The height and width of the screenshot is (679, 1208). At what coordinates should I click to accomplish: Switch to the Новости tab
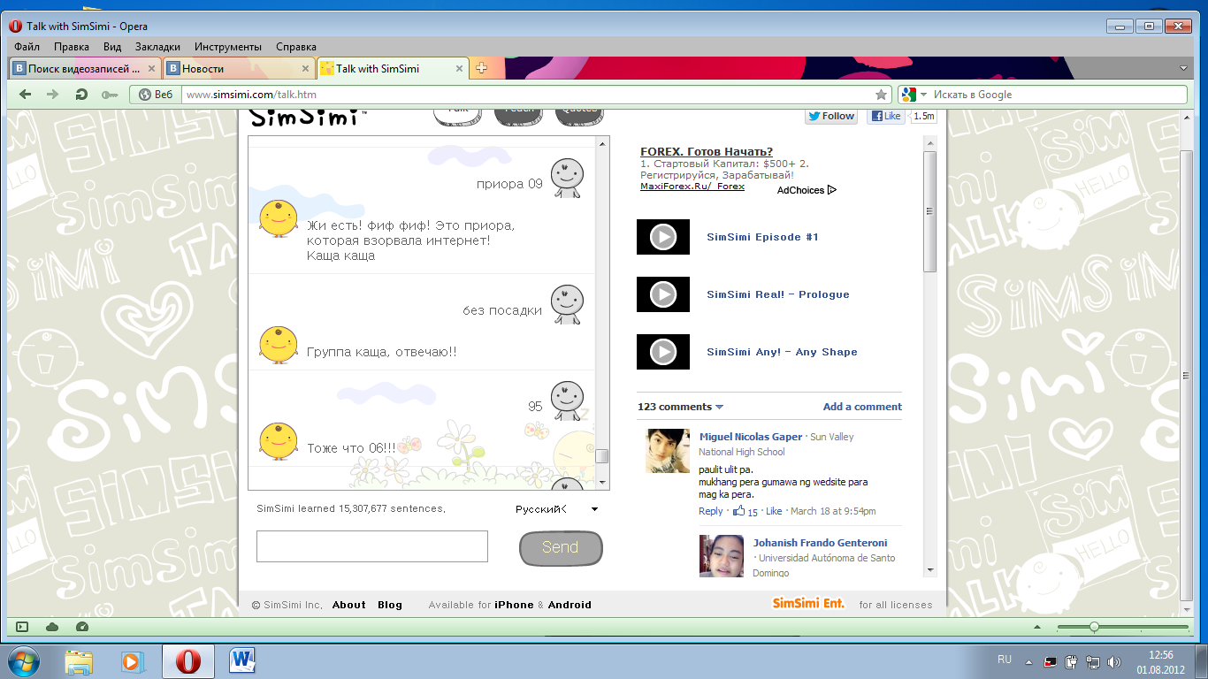pyautogui.click(x=239, y=68)
